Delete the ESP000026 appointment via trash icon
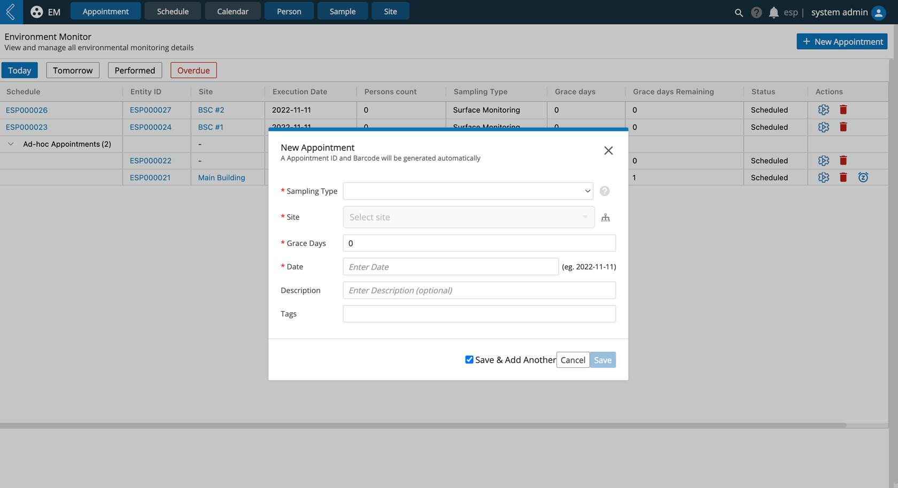 (843, 110)
